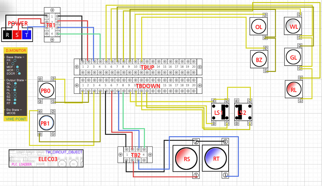This screenshot has width=322, height=186.
Task: Click the TW_CIRCUIT_OBJECT label
Action: [64, 152]
